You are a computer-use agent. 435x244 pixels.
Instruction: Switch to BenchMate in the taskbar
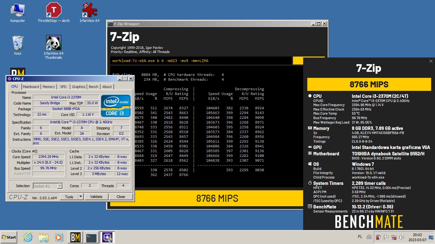coord(75,237)
